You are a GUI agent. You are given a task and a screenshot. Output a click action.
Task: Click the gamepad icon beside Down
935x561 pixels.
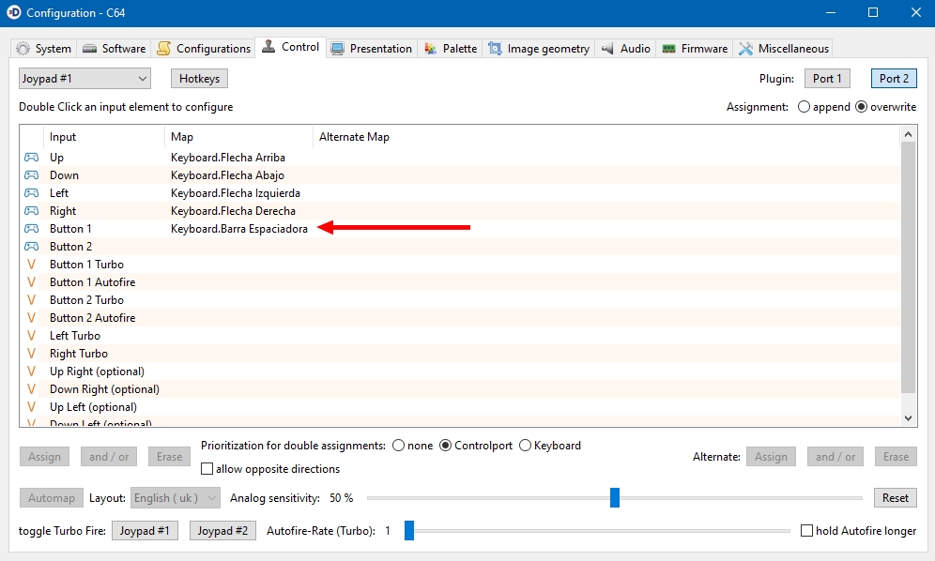31,175
